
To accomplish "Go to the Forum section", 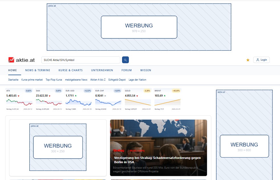I will pos(127,70).
